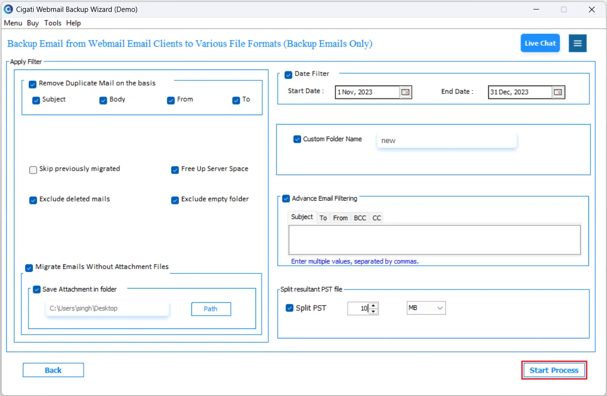607x396 pixels.
Task: Toggle Remove Duplicate Mail on the basis
Action: [33, 84]
